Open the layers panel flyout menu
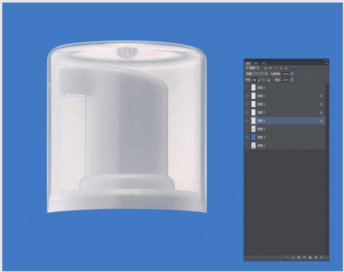 [x=327, y=63]
